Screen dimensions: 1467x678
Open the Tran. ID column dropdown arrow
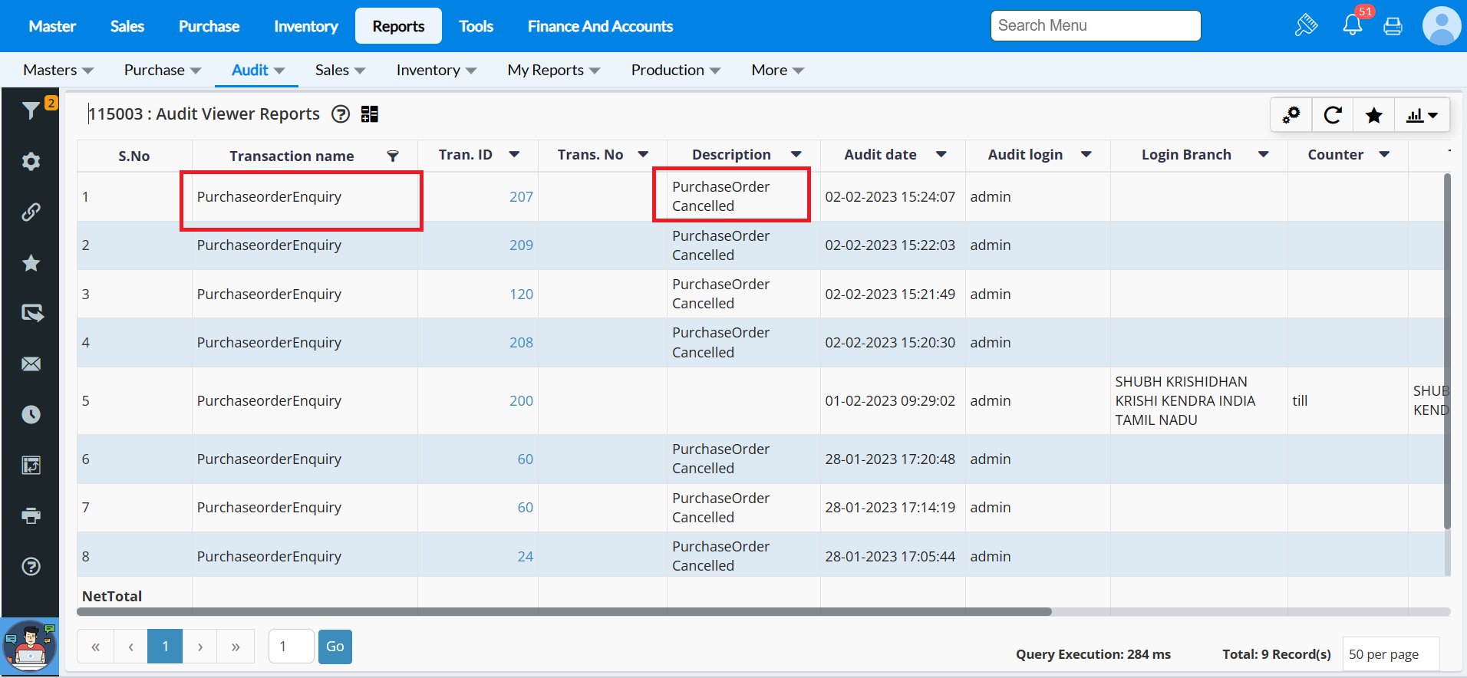pos(514,155)
